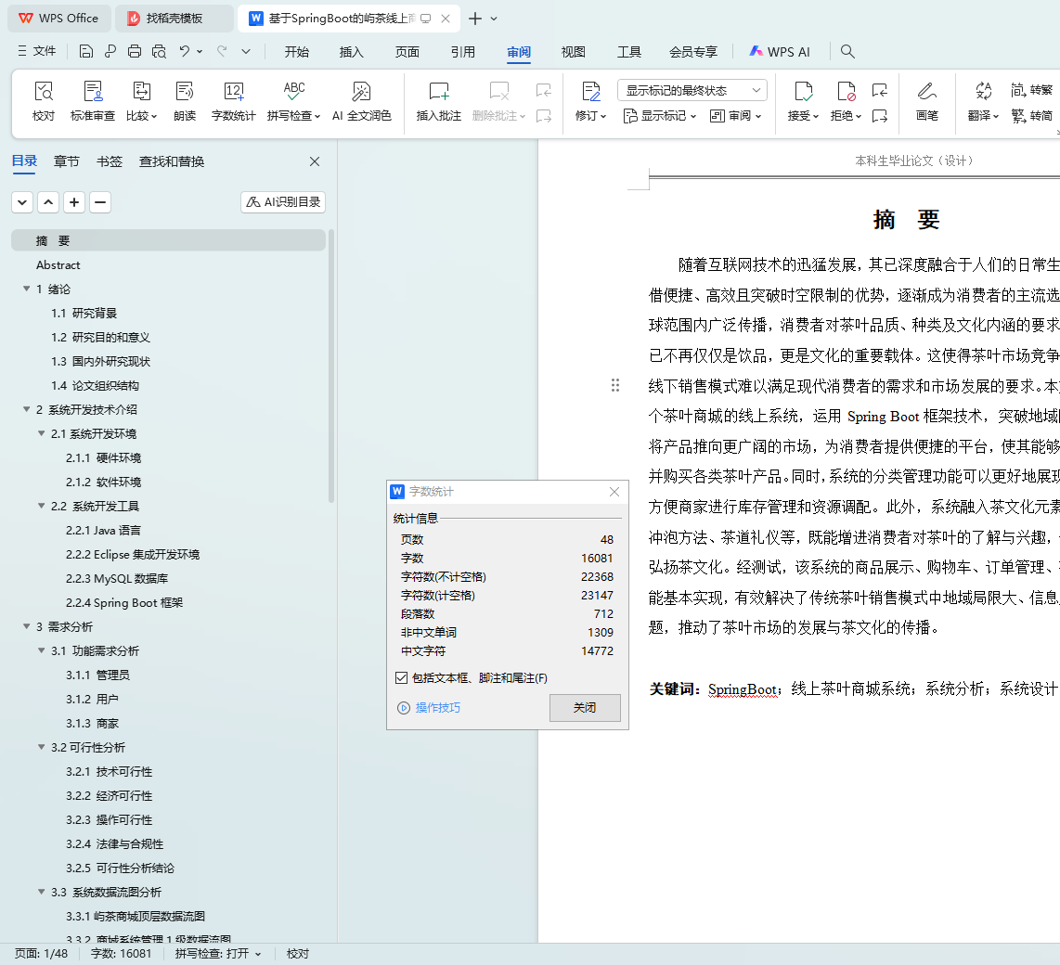Screen dimensions: 1060x965
Task: Click 页面: 1/48 in status bar
Action: point(41,954)
